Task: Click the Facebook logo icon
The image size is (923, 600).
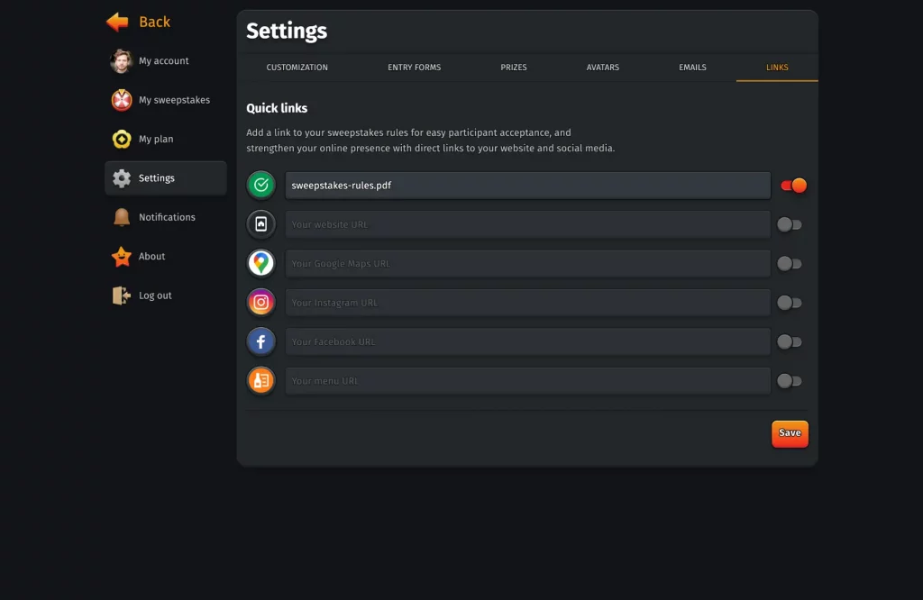Action: tap(261, 341)
